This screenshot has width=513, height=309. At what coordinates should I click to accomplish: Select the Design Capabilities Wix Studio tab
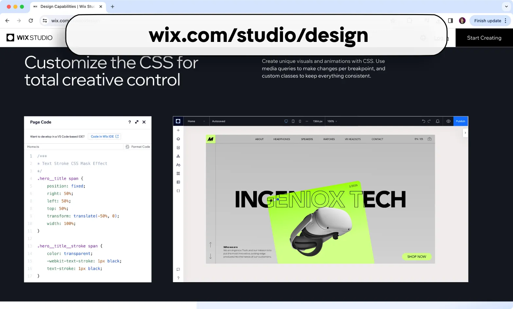pos(68,7)
